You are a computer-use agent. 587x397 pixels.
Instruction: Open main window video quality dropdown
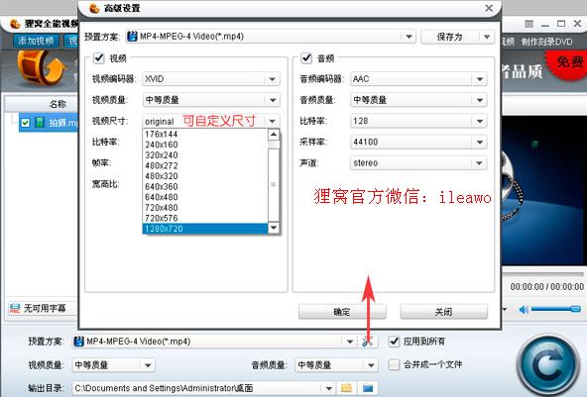click(148, 365)
